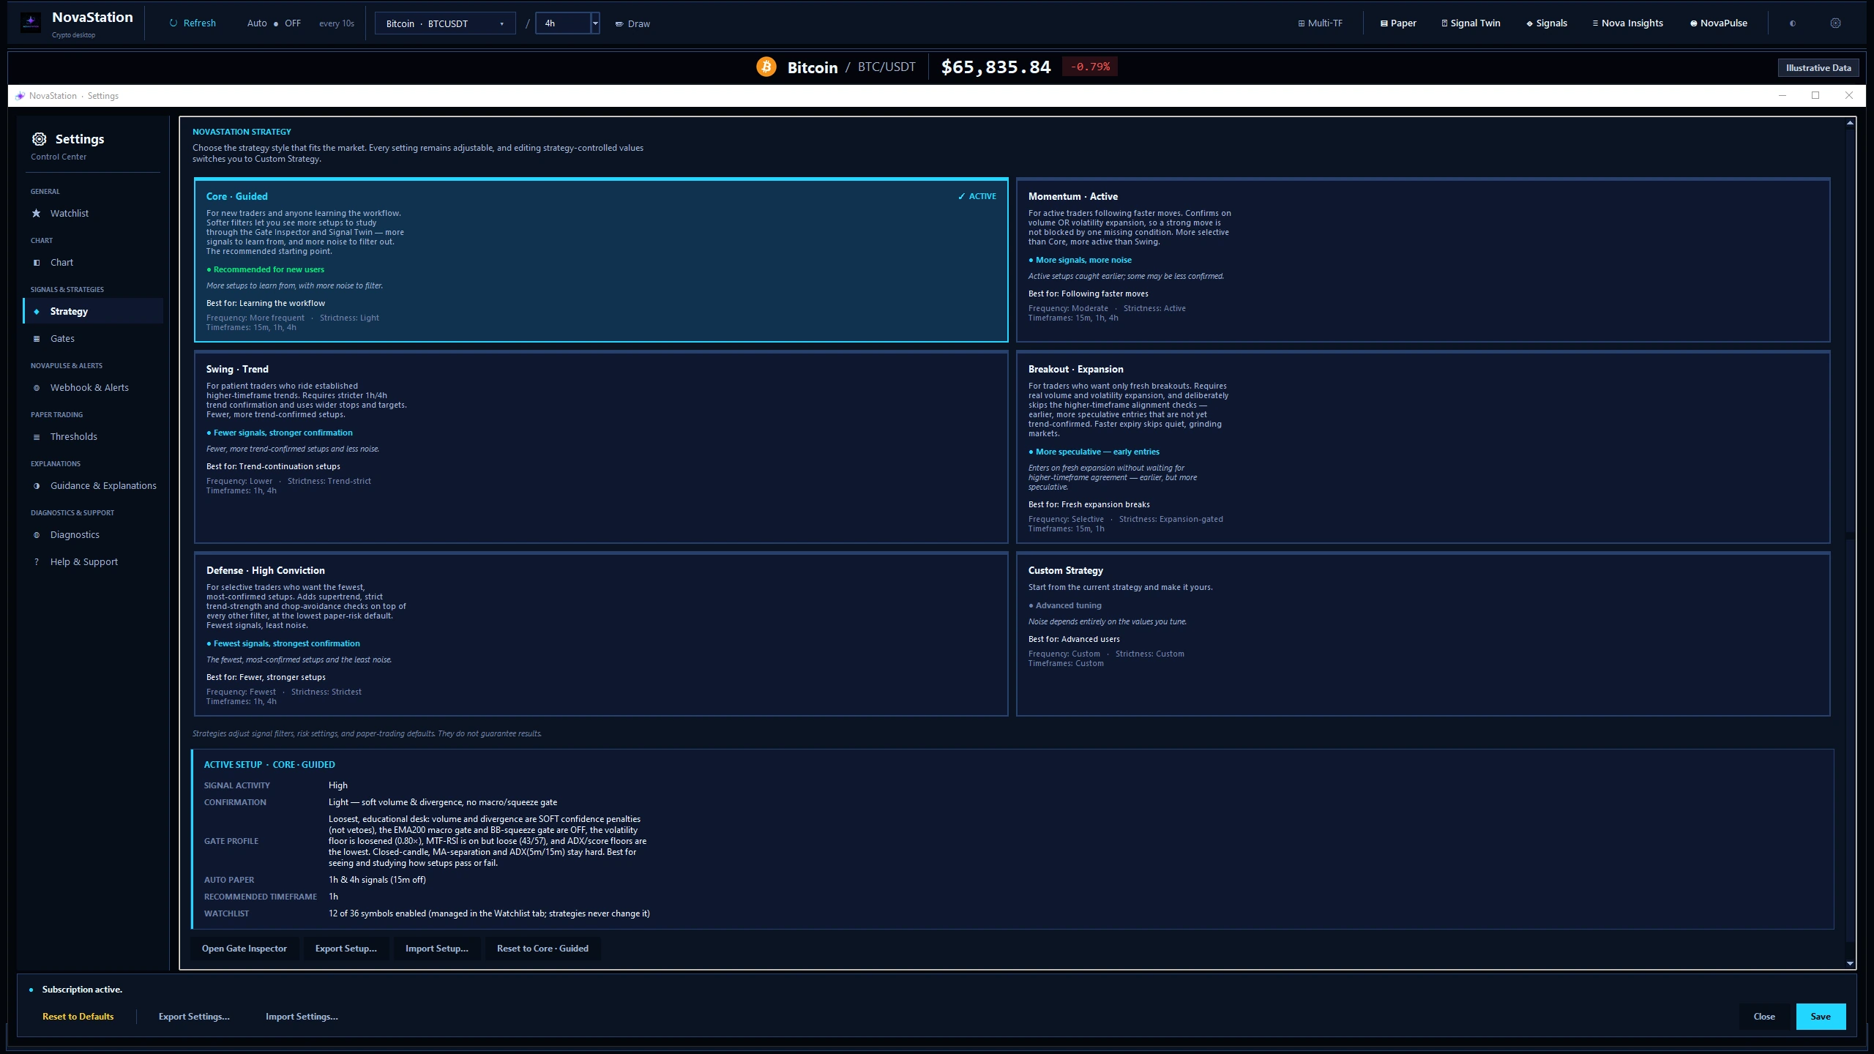This screenshot has height=1054, width=1874.
Task: Select the Momentum · Active strategy card
Action: coord(1423,260)
